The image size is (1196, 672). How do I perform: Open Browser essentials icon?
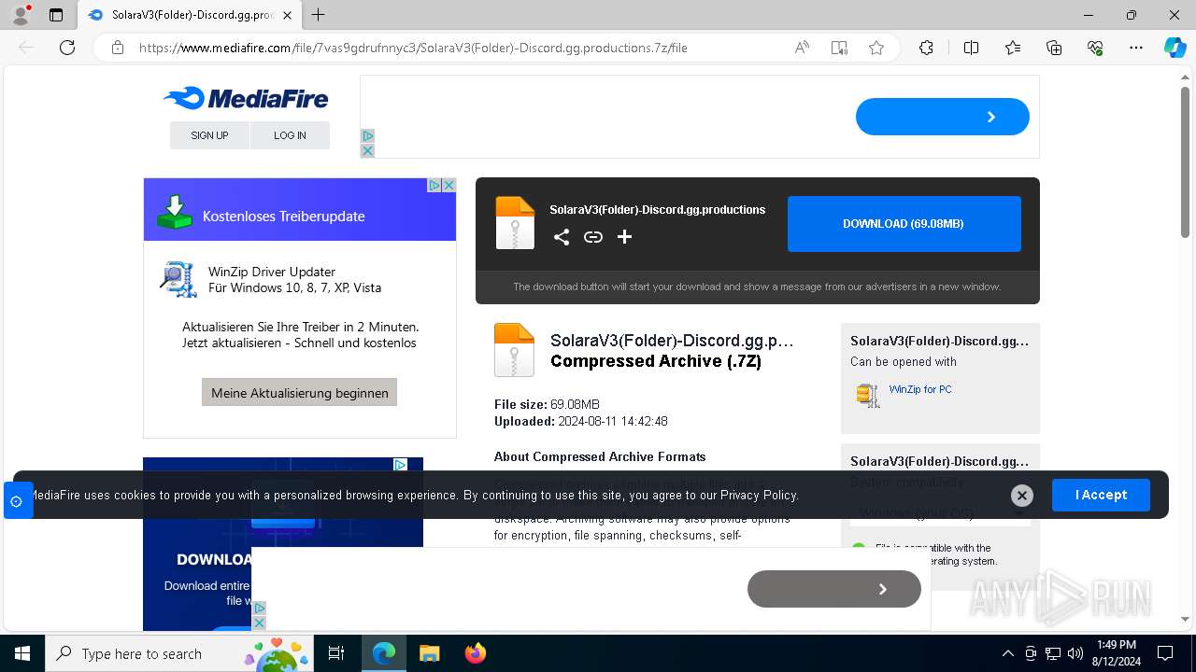point(1095,48)
